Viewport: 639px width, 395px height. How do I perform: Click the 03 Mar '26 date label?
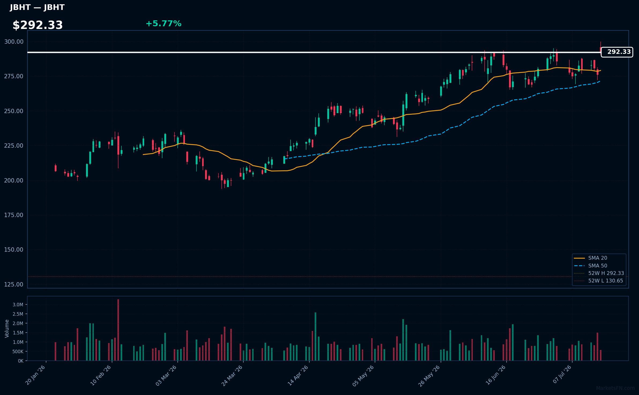click(x=166, y=375)
